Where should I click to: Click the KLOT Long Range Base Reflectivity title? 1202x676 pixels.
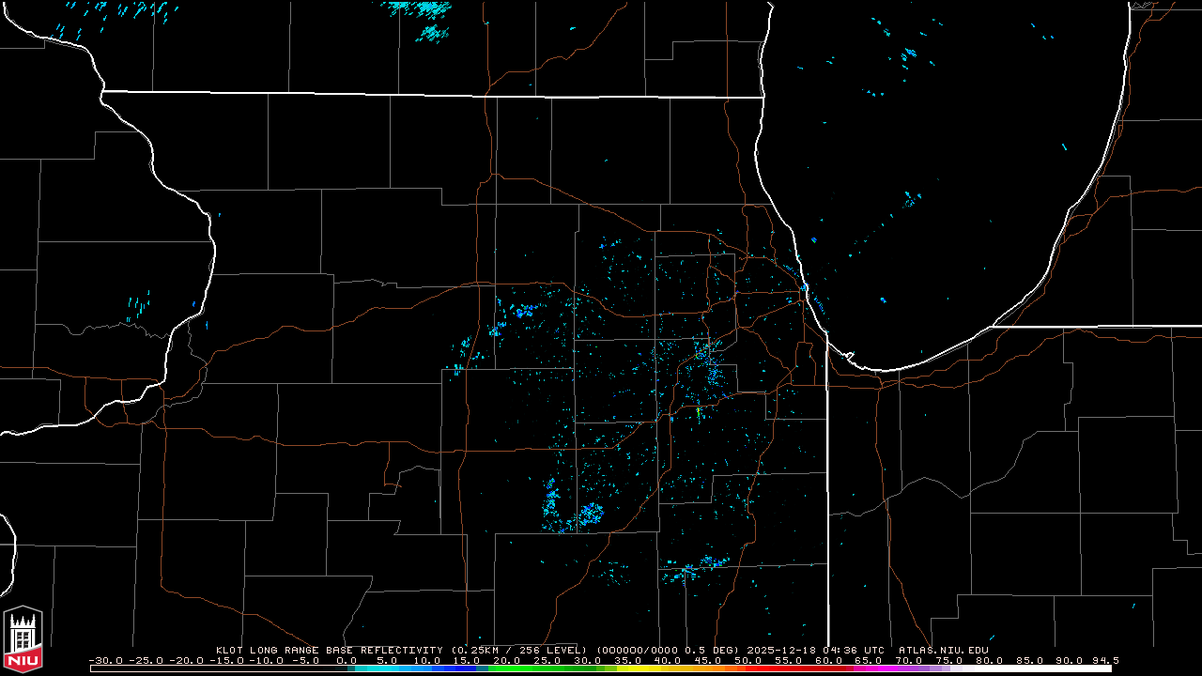point(329,650)
